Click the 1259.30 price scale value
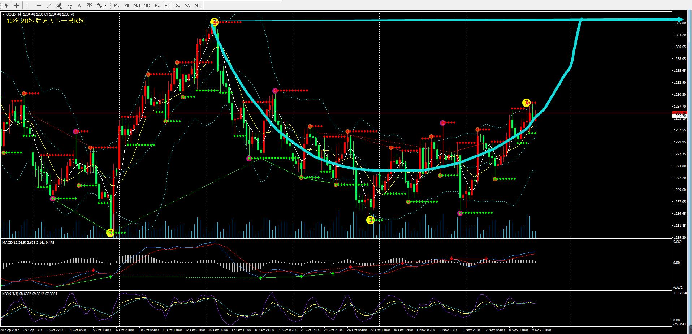Screen dimensions: 692x334 click(x=679, y=237)
